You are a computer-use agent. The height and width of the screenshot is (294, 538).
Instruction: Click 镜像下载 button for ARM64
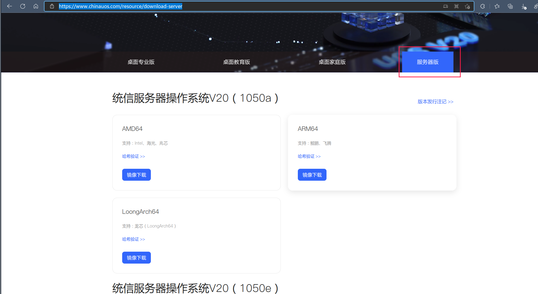pos(312,175)
